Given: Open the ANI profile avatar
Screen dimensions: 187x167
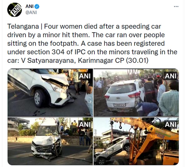Looking at the screenshot, I should pyautogui.click(x=14, y=10).
